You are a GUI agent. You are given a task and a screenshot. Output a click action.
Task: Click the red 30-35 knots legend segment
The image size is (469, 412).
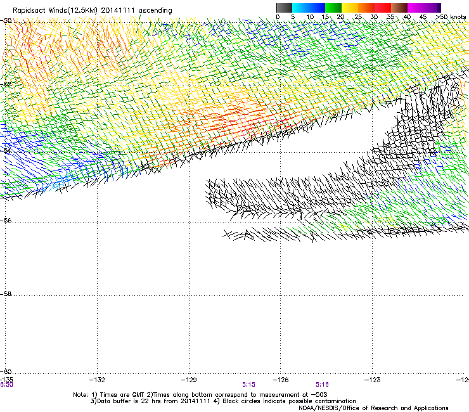pyautogui.click(x=383, y=8)
